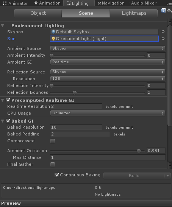This screenshot has height=207, width=172.
Task: Click the Ambient Intensity value field
Action: click(x=156, y=55)
